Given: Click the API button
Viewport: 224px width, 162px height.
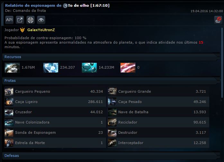Looking at the screenshot, I should coord(9,20).
